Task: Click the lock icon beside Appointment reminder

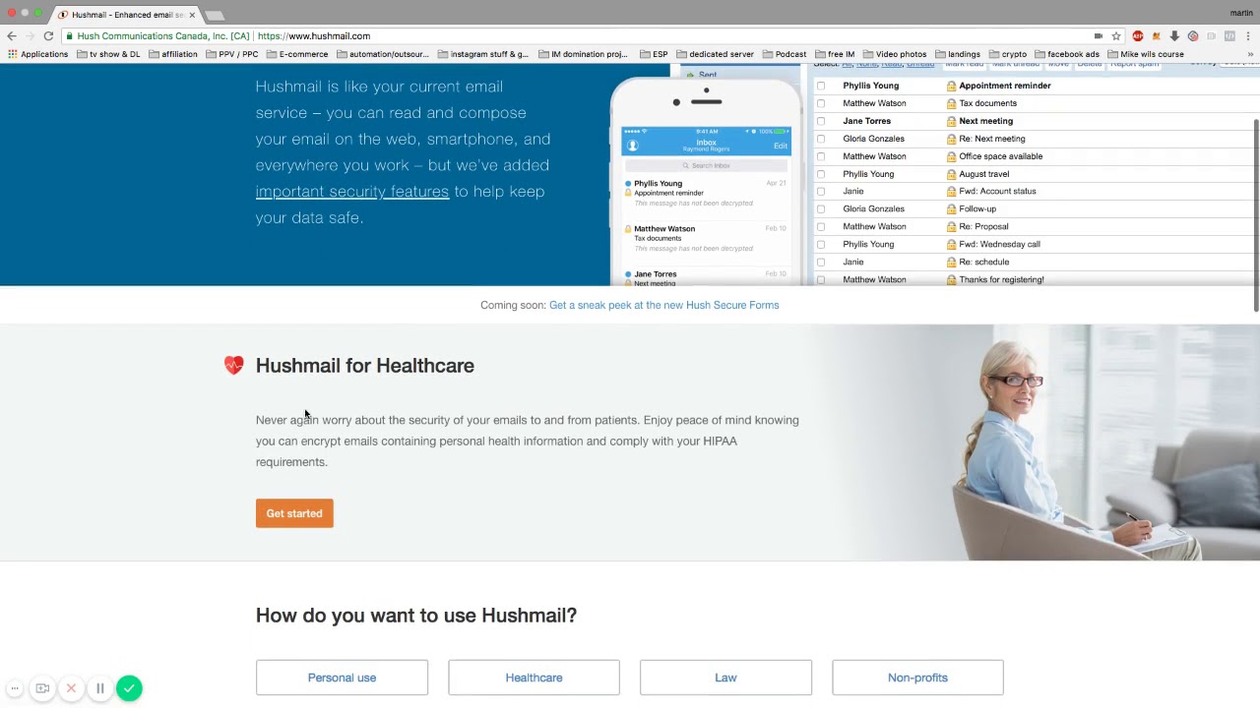Action: click(951, 86)
